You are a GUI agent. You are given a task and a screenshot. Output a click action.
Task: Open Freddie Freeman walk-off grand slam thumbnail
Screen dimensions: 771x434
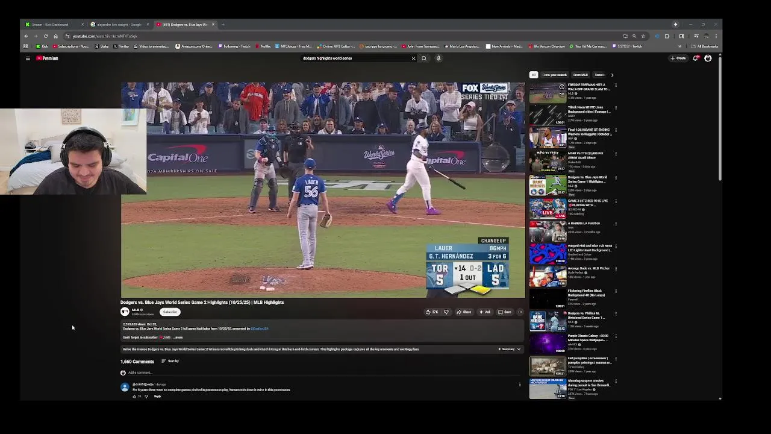click(x=548, y=93)
